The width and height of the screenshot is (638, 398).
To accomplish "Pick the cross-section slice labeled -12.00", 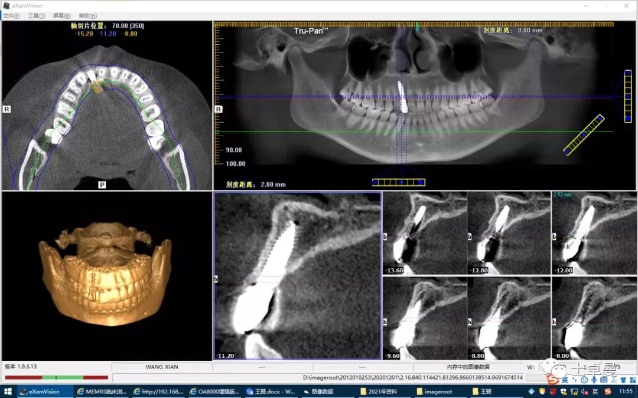I will [x=593, y=233].
